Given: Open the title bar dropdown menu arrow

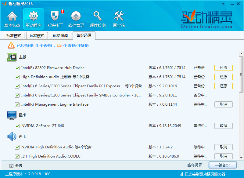Looking at the screenshot, I should pyautogui.click(x=223, y=4).
